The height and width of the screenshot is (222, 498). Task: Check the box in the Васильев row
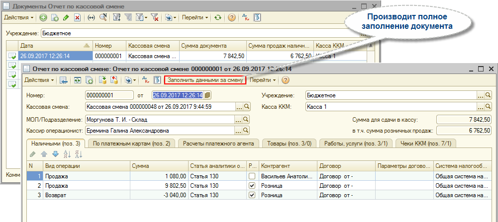[x=252, y=176]
